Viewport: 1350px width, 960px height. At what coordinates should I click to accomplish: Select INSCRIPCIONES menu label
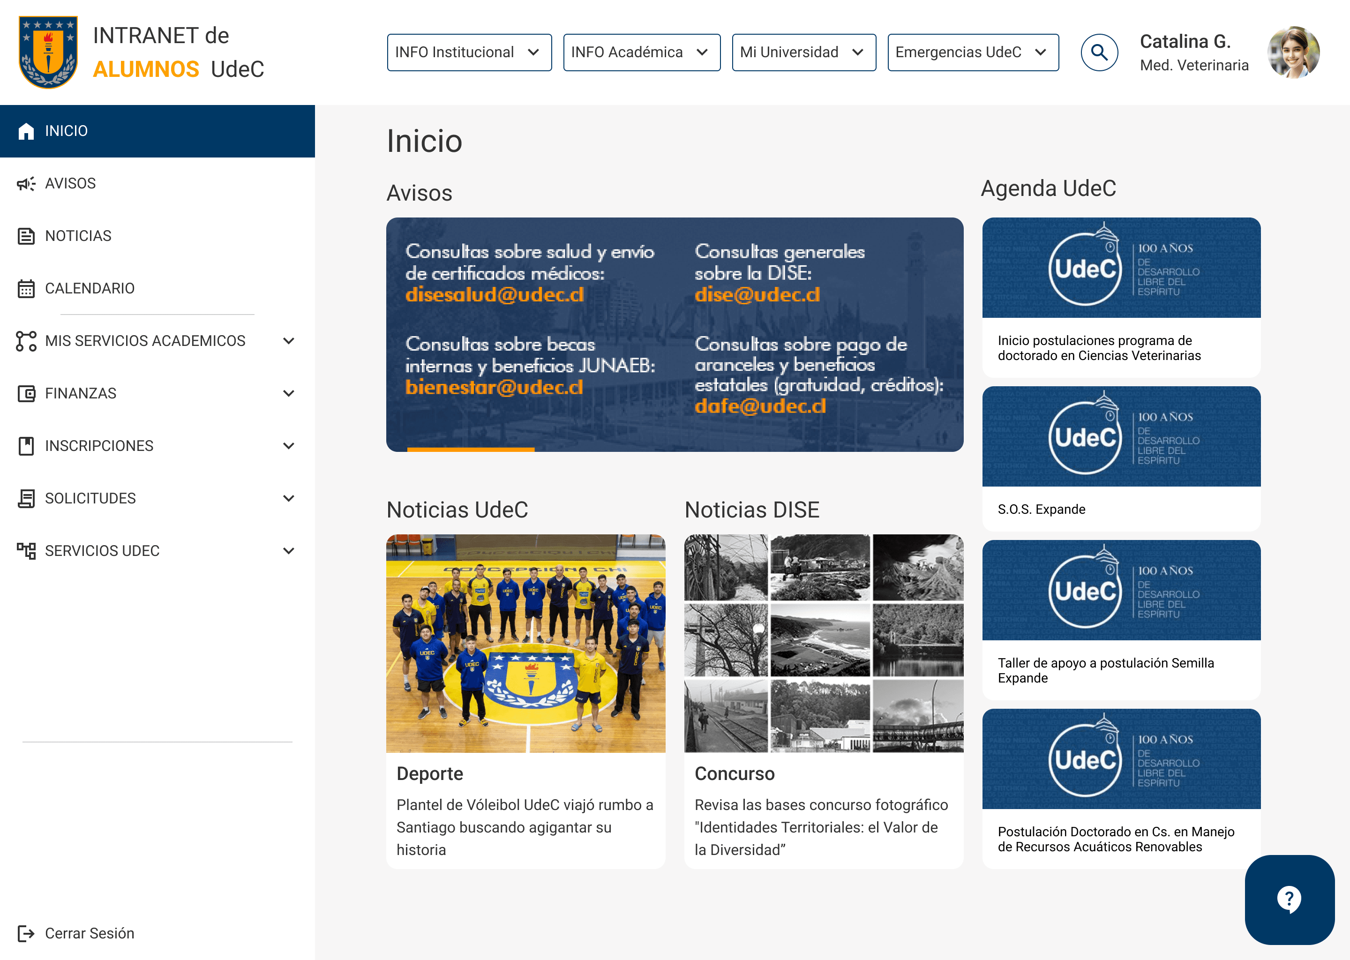point(99,446)
